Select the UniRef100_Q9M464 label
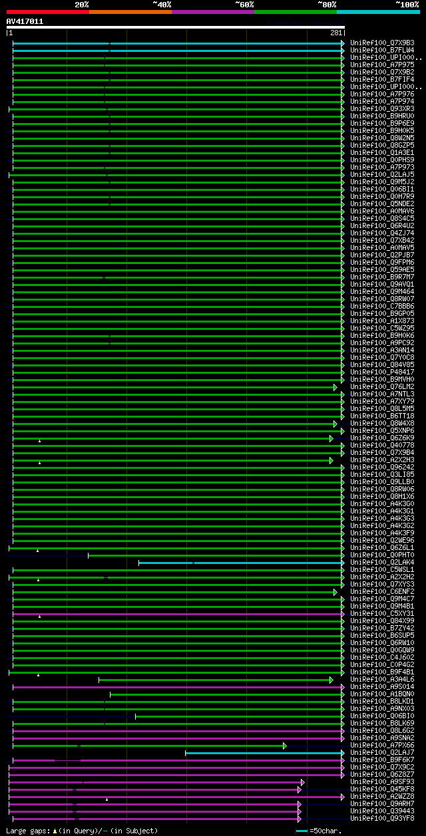Screen dimensions: 426x836 click(x=382, y=292)
